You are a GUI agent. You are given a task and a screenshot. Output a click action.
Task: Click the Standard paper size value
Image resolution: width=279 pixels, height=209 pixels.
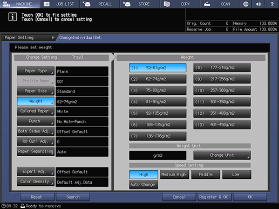[x=82, y=92]
